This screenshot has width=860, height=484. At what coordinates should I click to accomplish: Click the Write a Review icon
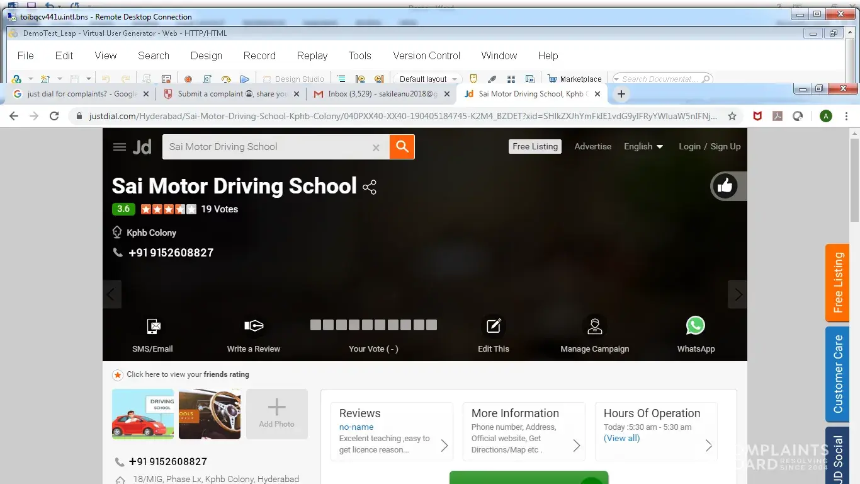coord(254,326)
